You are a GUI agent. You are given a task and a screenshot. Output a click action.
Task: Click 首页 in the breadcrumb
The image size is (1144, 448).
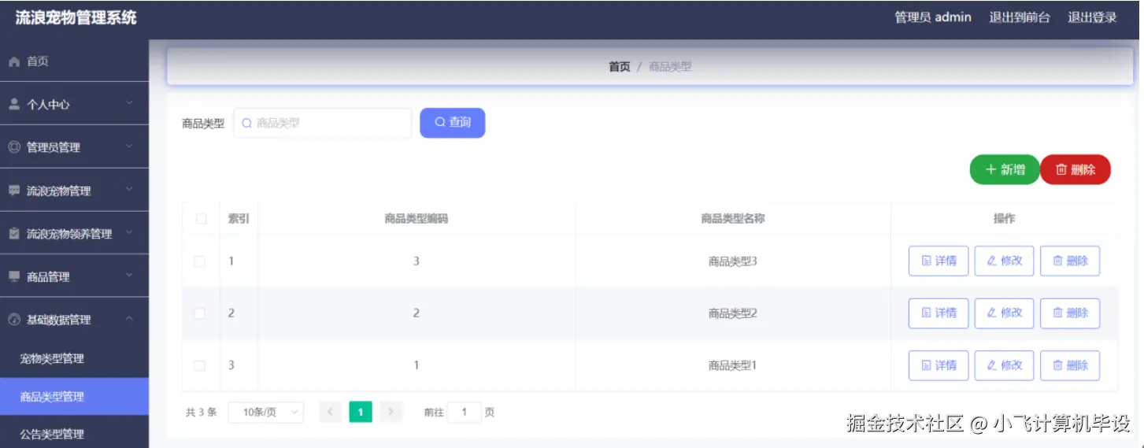point(620,67)
